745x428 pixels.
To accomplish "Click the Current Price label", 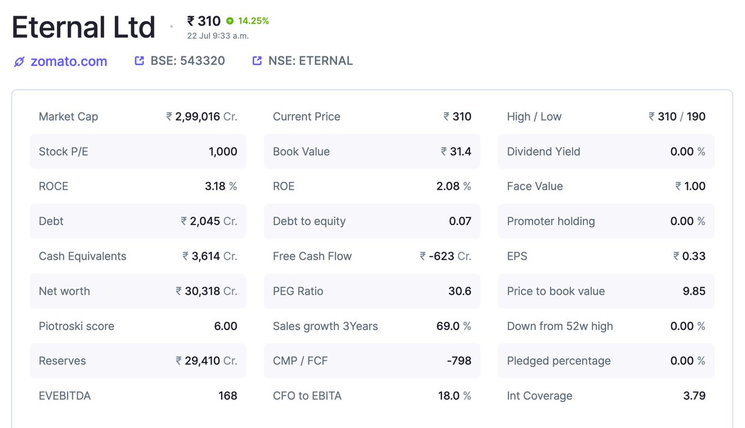I will (x=307, y=117).
